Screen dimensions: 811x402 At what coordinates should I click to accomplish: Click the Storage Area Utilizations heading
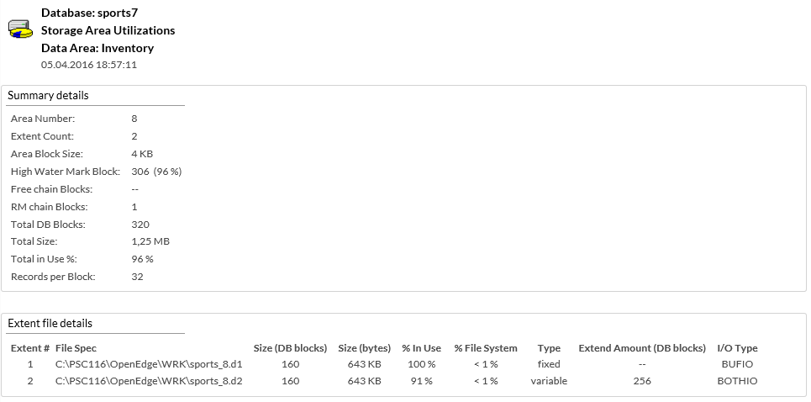tap(108, 30)
